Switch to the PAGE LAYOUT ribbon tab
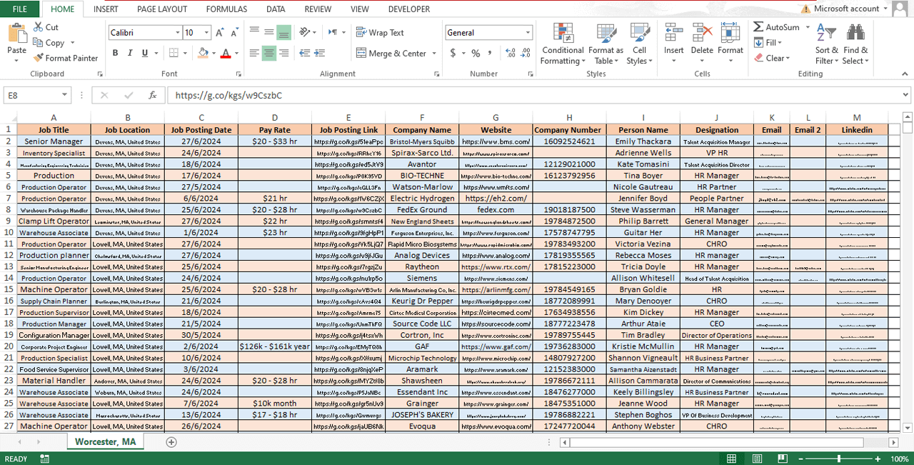Image resolution: width=914 pixels, height=465 pixels. coord(162,9)
